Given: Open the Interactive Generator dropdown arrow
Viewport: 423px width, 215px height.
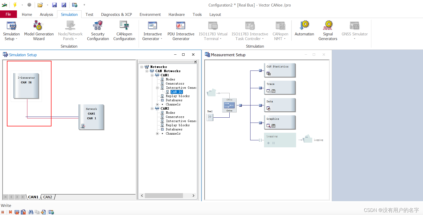Looking at the screenshot, I should coord(161,39).
